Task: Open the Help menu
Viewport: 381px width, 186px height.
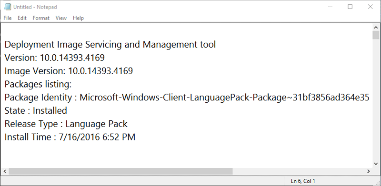Action: (x=78, y=18)
